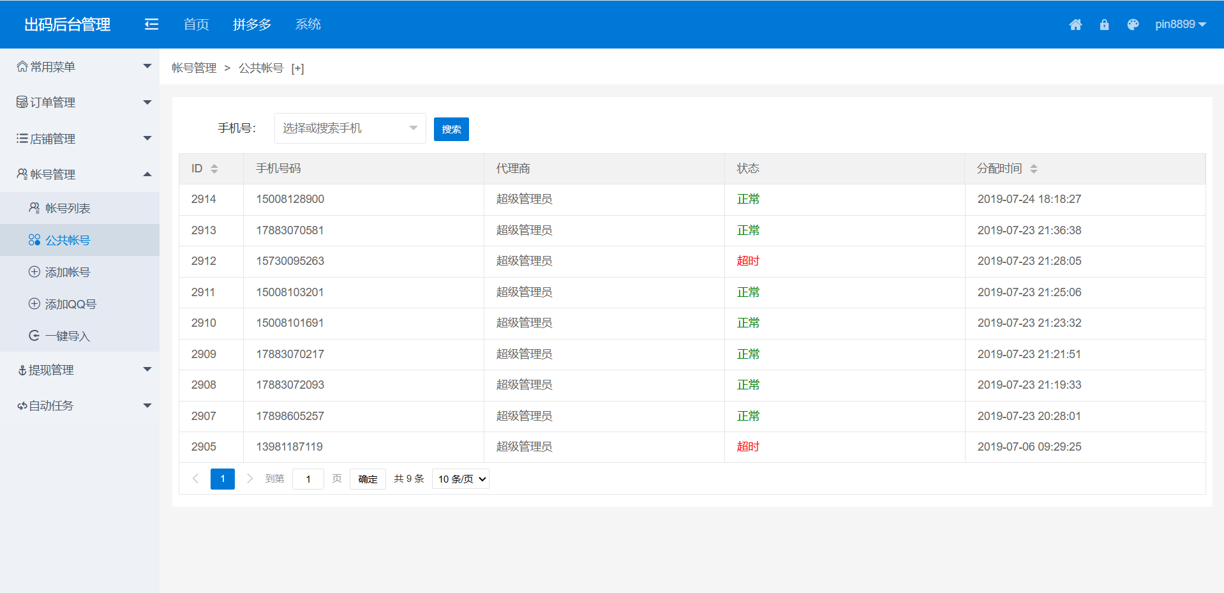
Task: Open 添加QQ号 in the sidebar
Action: pos(70,304)
